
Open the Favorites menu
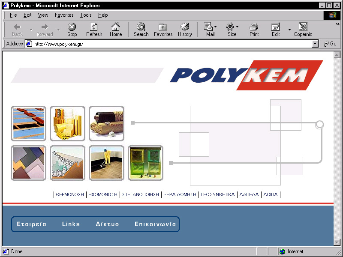click(64, 15)
